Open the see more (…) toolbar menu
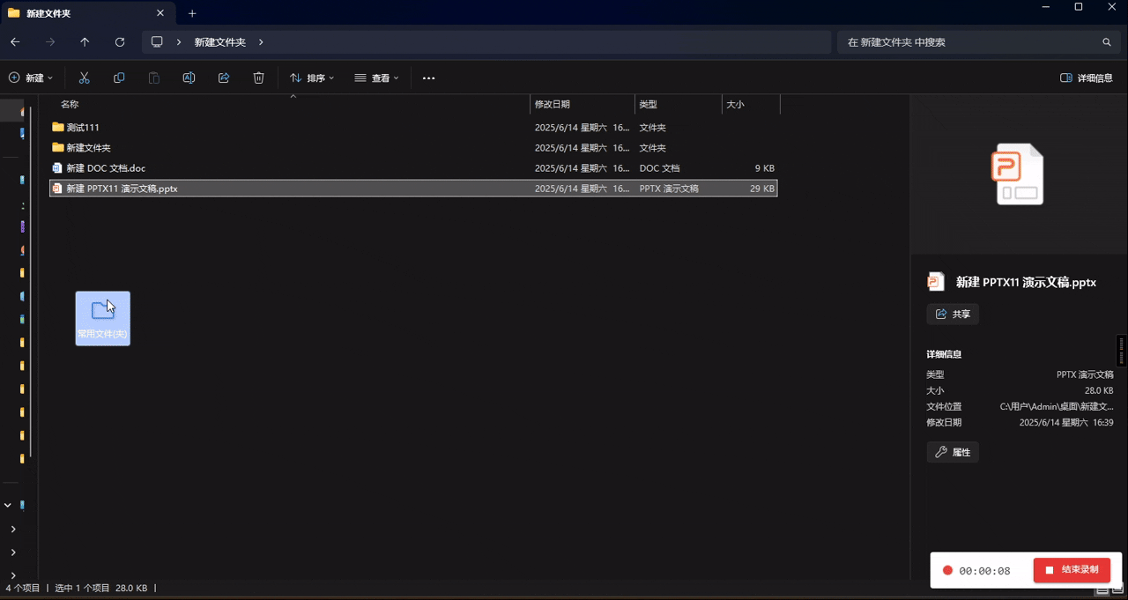The height and width of the screenshot is (600, 1128). [428, 78]
